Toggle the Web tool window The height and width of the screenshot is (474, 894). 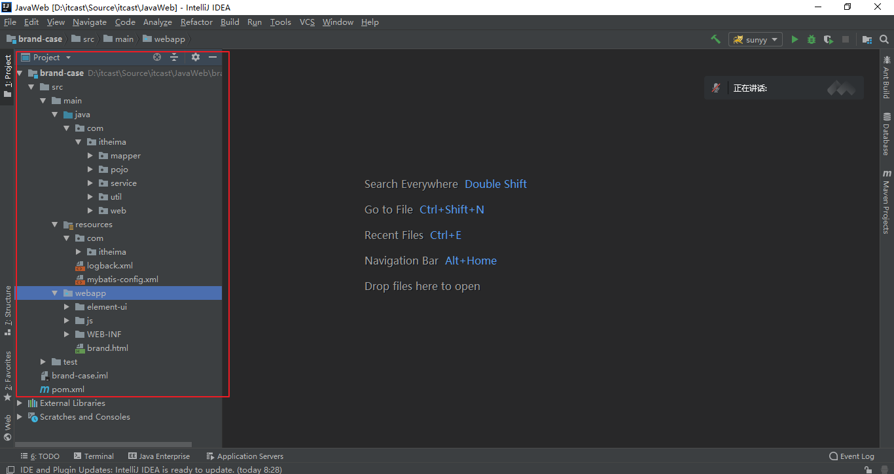pyautogui.click(x=8, y=428)
